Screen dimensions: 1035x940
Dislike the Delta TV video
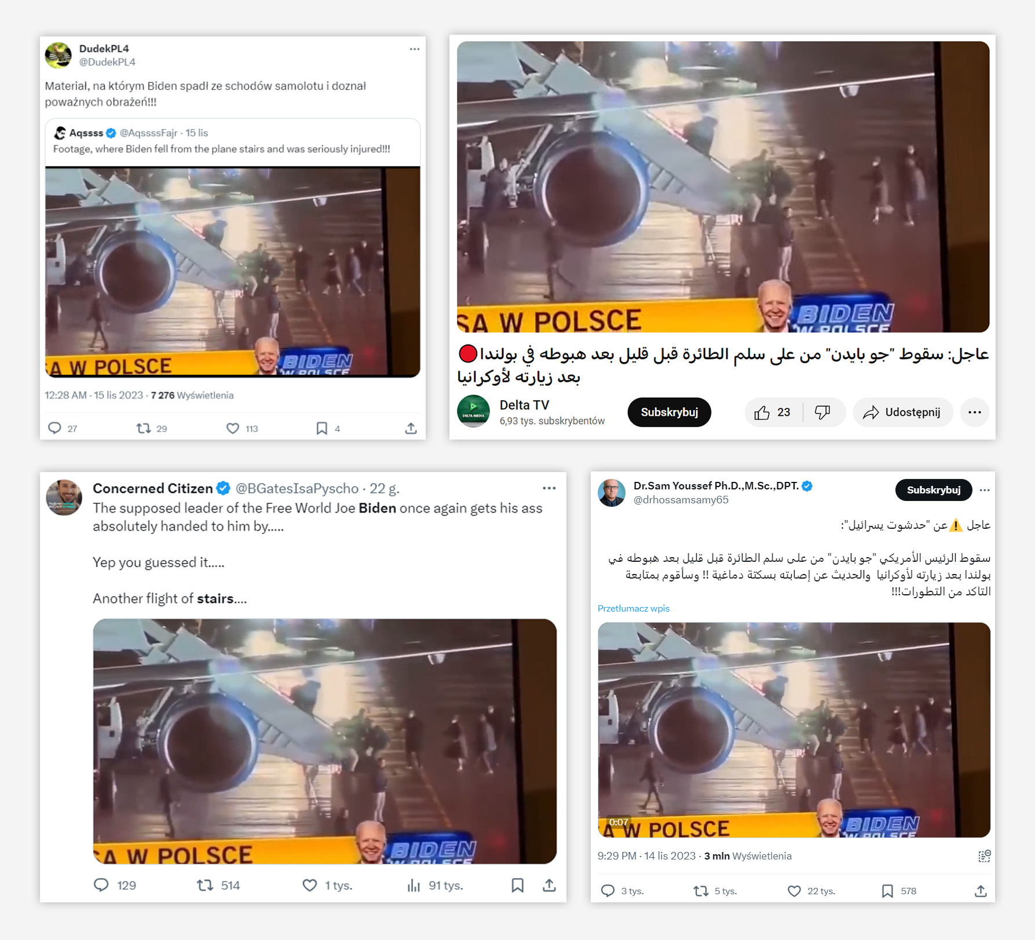point(823,412)
